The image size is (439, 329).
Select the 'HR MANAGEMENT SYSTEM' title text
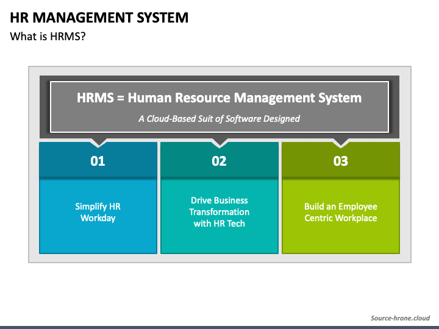(99, 18)
